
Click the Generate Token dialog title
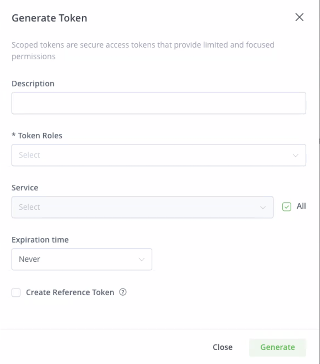(x=49, y=18)
